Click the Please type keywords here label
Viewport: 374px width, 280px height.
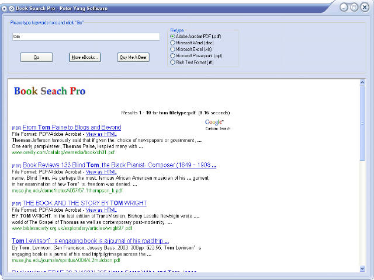[x=47, y=23]
